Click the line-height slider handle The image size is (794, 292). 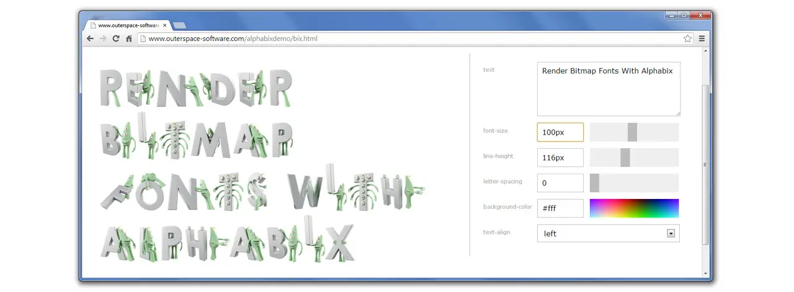click(x=625, y=157)
